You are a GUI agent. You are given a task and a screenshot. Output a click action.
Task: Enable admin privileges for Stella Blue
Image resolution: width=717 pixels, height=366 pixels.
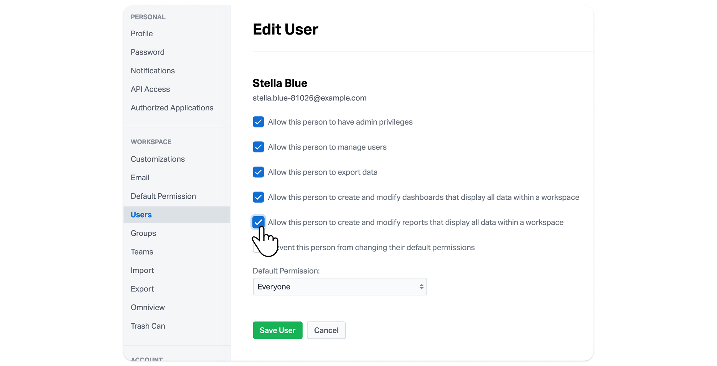(x=258, y=122)
